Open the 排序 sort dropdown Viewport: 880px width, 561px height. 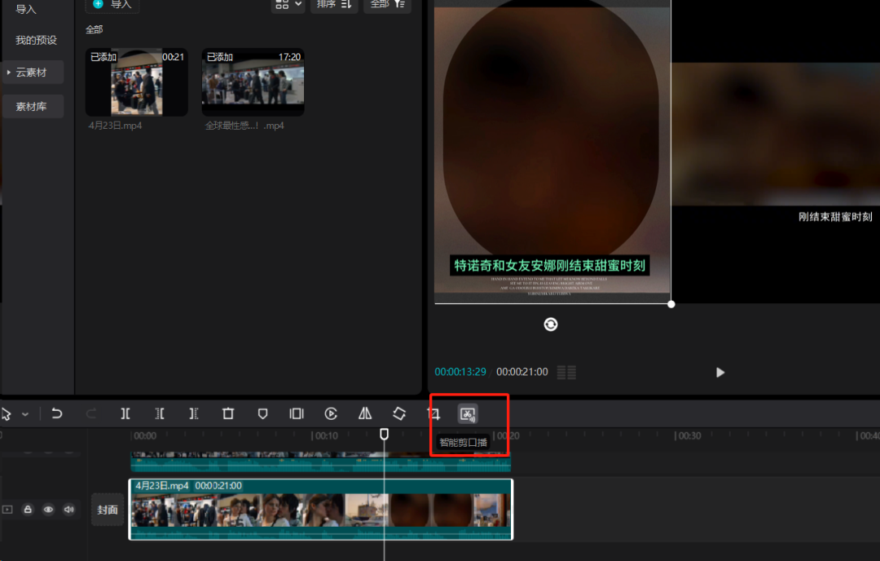coord(334,5)
